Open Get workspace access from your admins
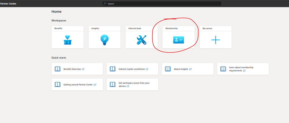 (132, 84)
